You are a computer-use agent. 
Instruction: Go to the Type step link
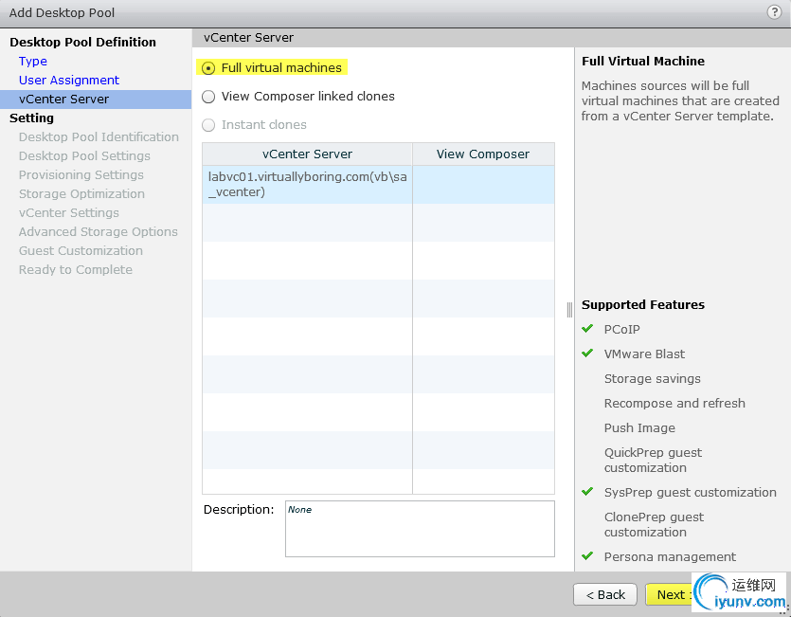pyautogui.click(x=33, y=61)
